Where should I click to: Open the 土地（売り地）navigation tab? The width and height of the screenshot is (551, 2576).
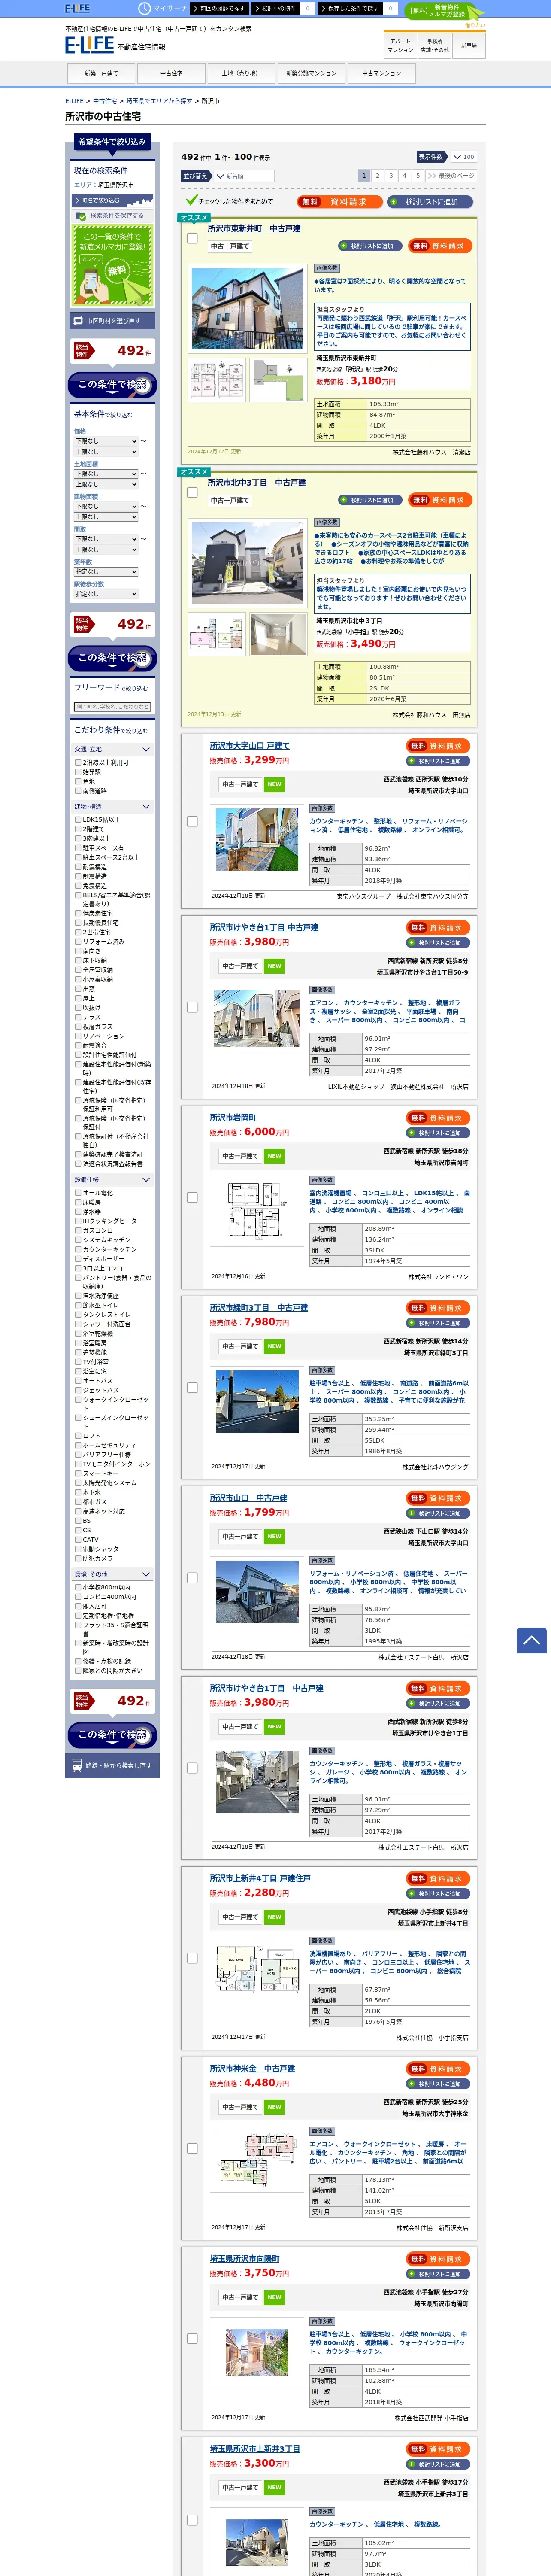241,73
